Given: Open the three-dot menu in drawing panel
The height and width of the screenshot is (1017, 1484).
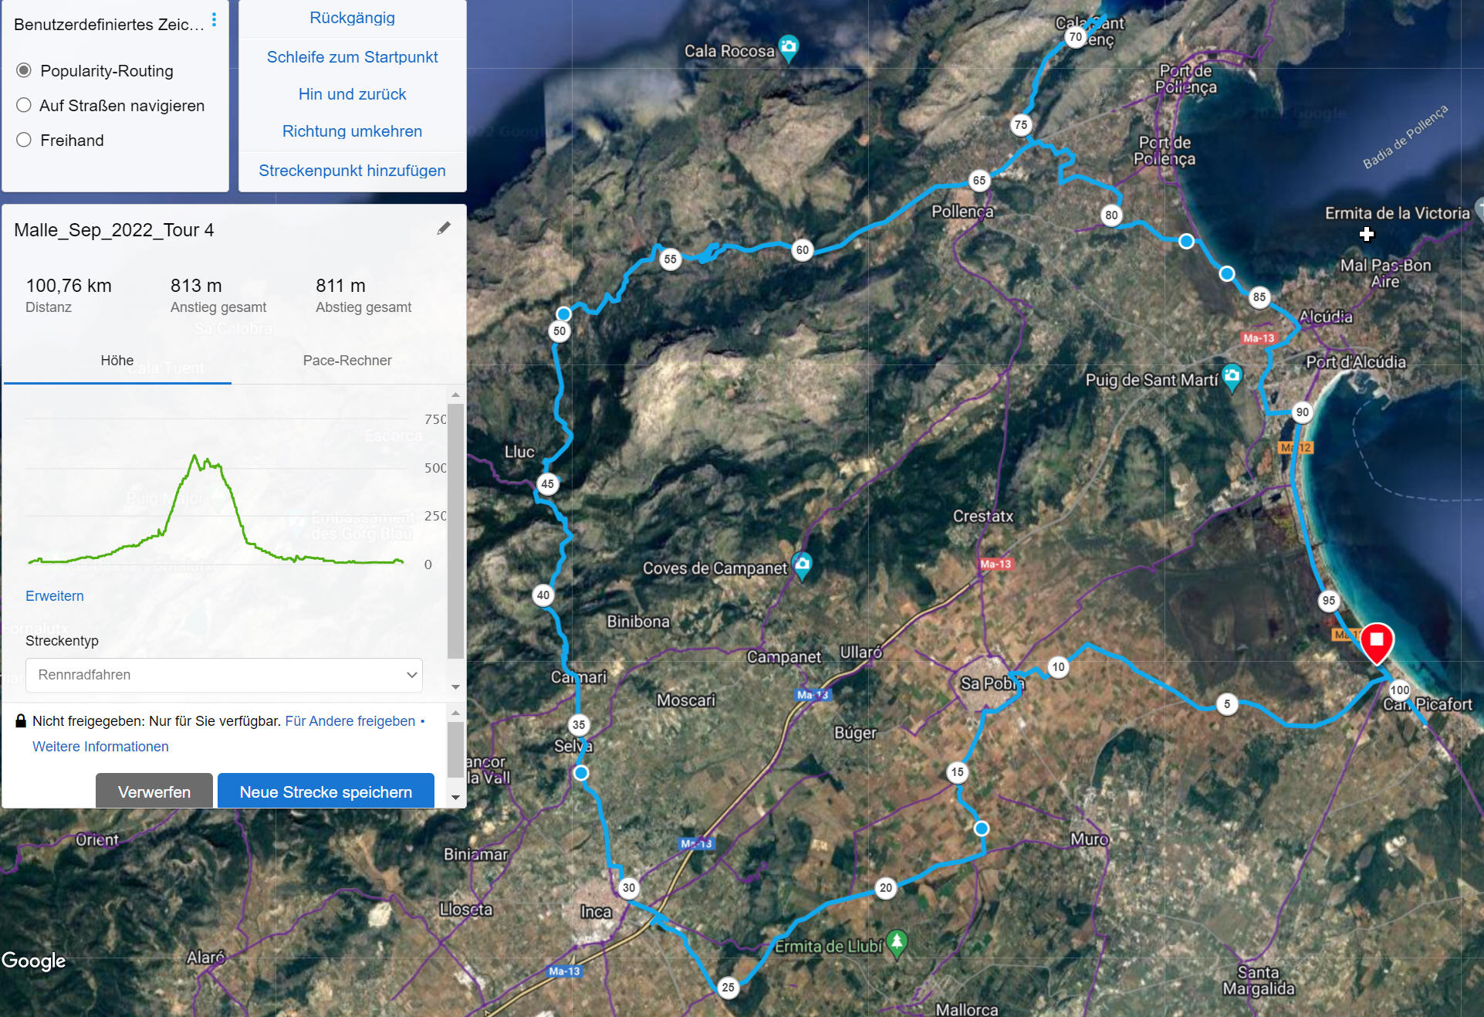Looking at the screenshot, I should tap(214, 20).
